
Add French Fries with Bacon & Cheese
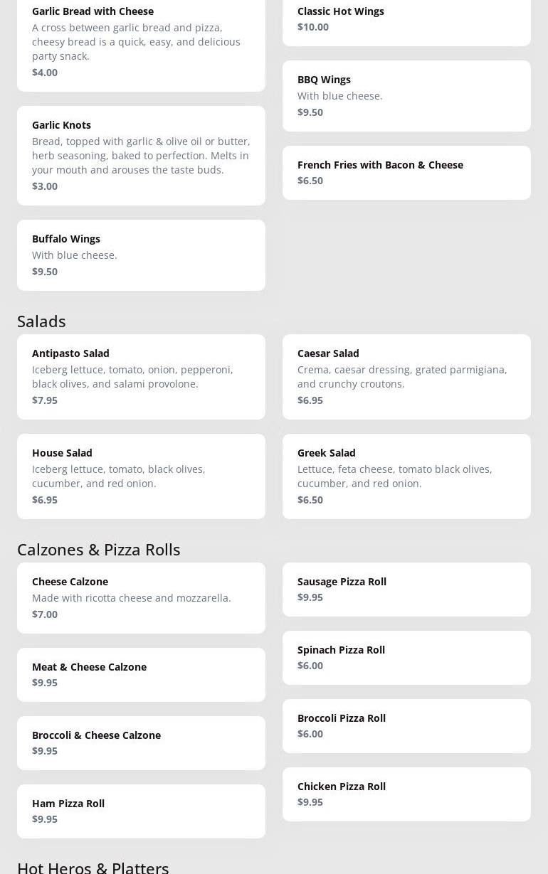[x=406, y=172]
